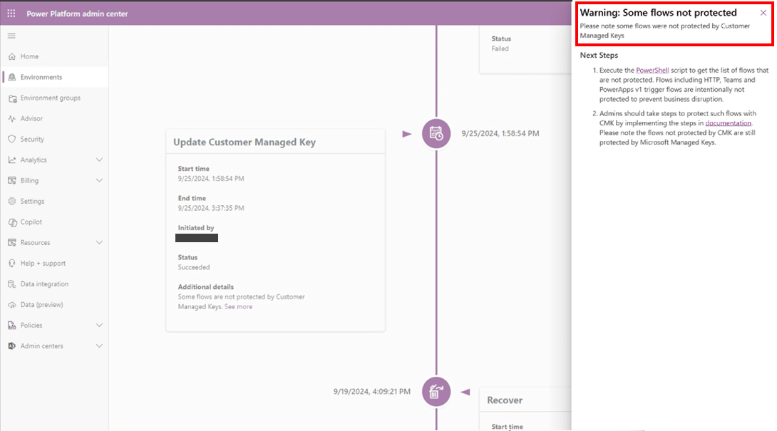Open the documentation link in Next Steps
The image size is (777, 431).
[728, 123]
